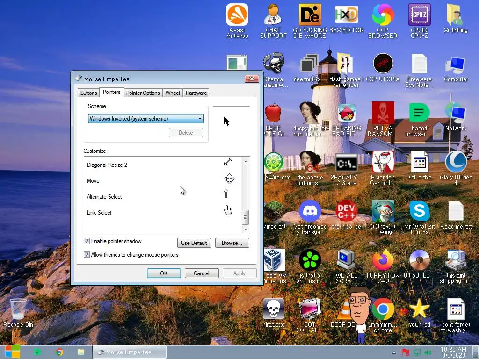Viewport: 479px width, 359px height.
Task: Open the DEV C++ hilda ide icon
Action: 347,215
